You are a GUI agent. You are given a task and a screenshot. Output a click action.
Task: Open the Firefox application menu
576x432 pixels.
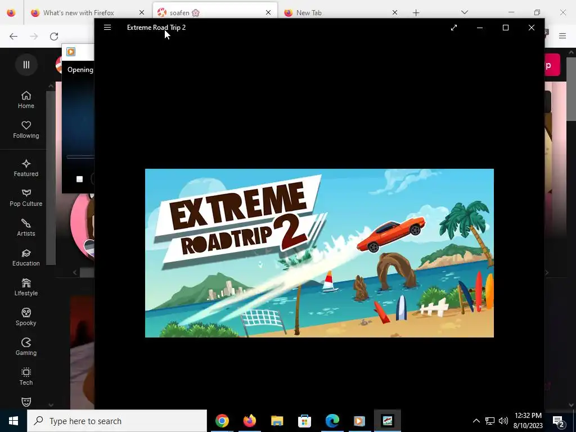coord(562,36)
